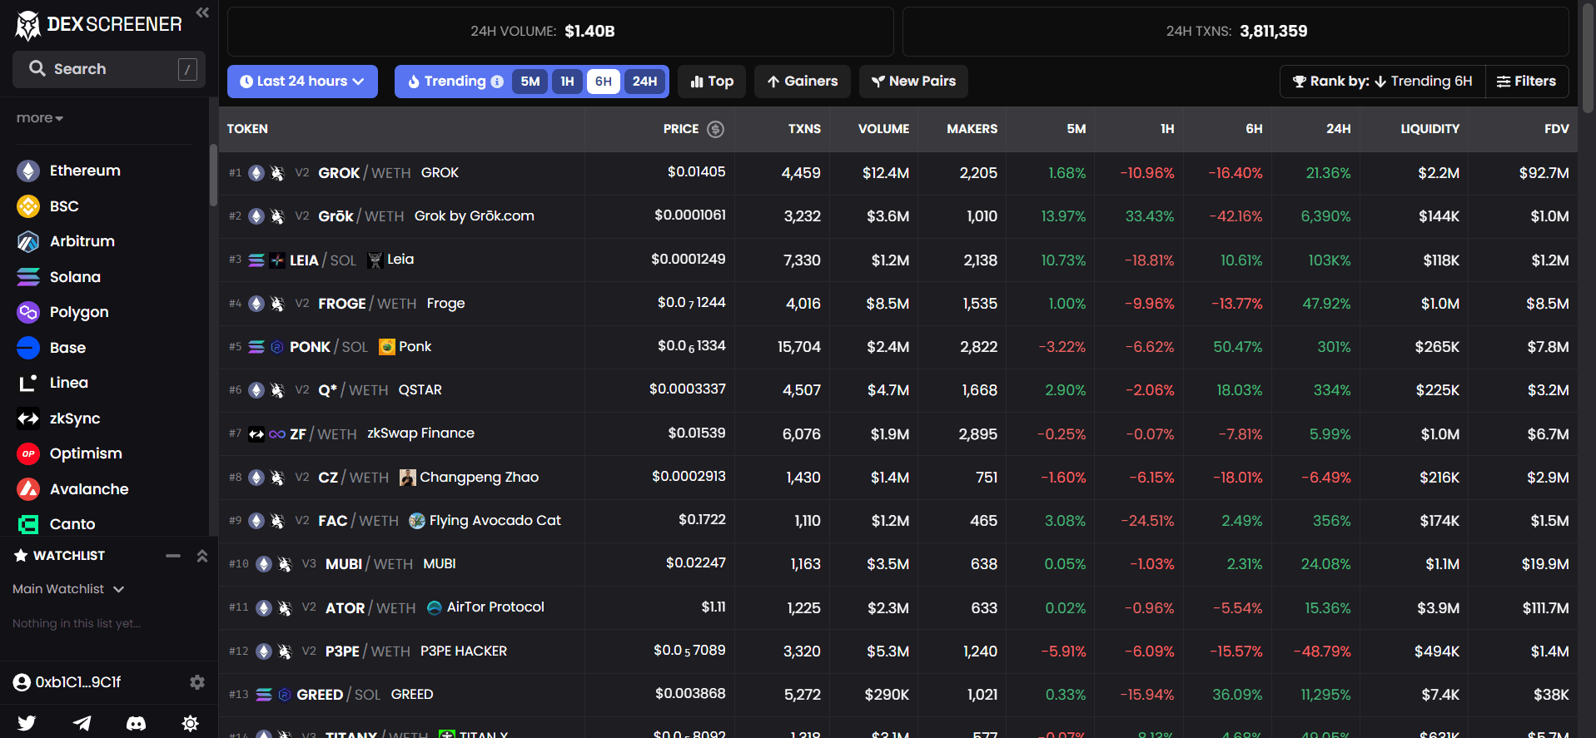The image size is (1596, 738).
Task: Select the Linea chain icon
Action: point(28,383)
